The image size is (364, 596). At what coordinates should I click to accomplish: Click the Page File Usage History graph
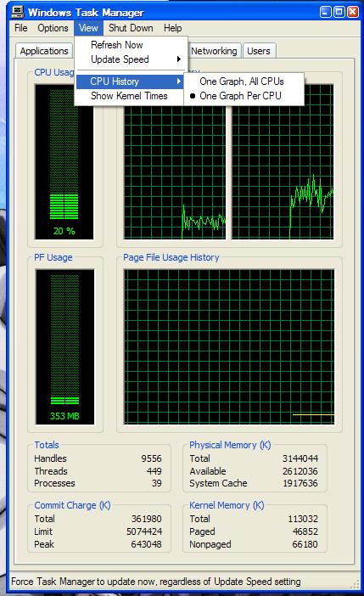tap(229, 347)
